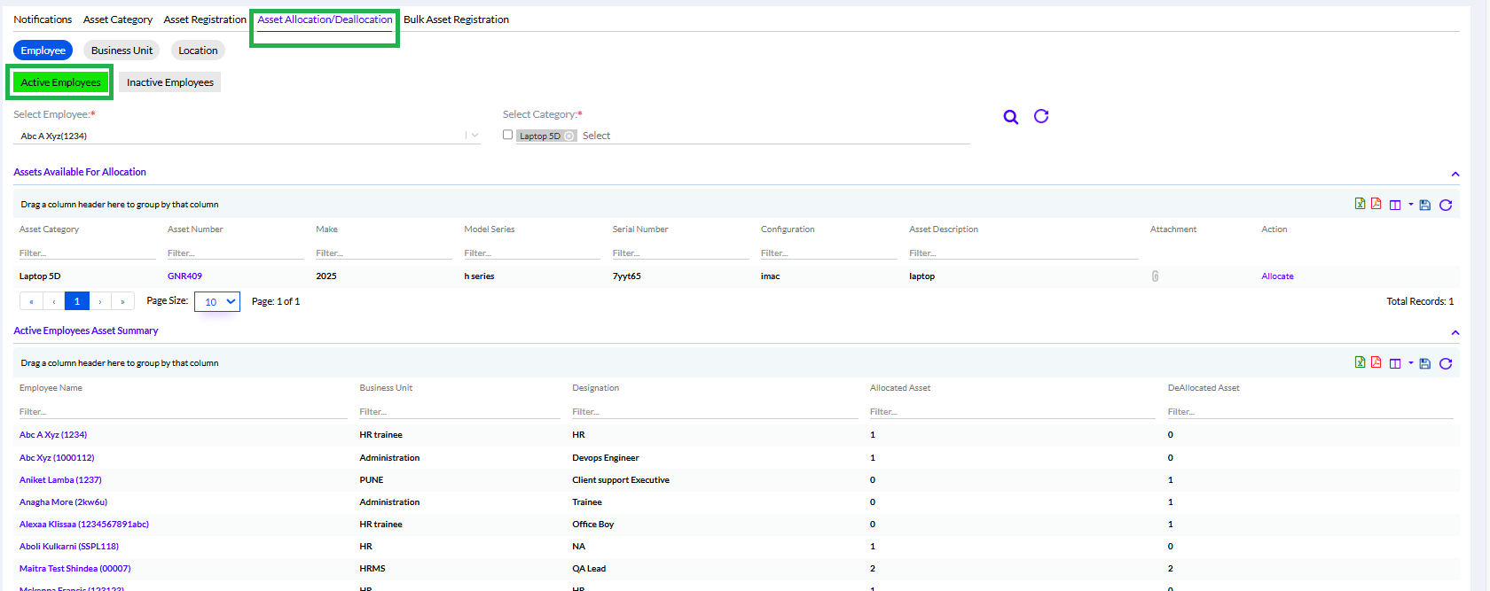Screen dimensions: 1490x591
Task: Click page number 1 button
Action: coord(77,301)
